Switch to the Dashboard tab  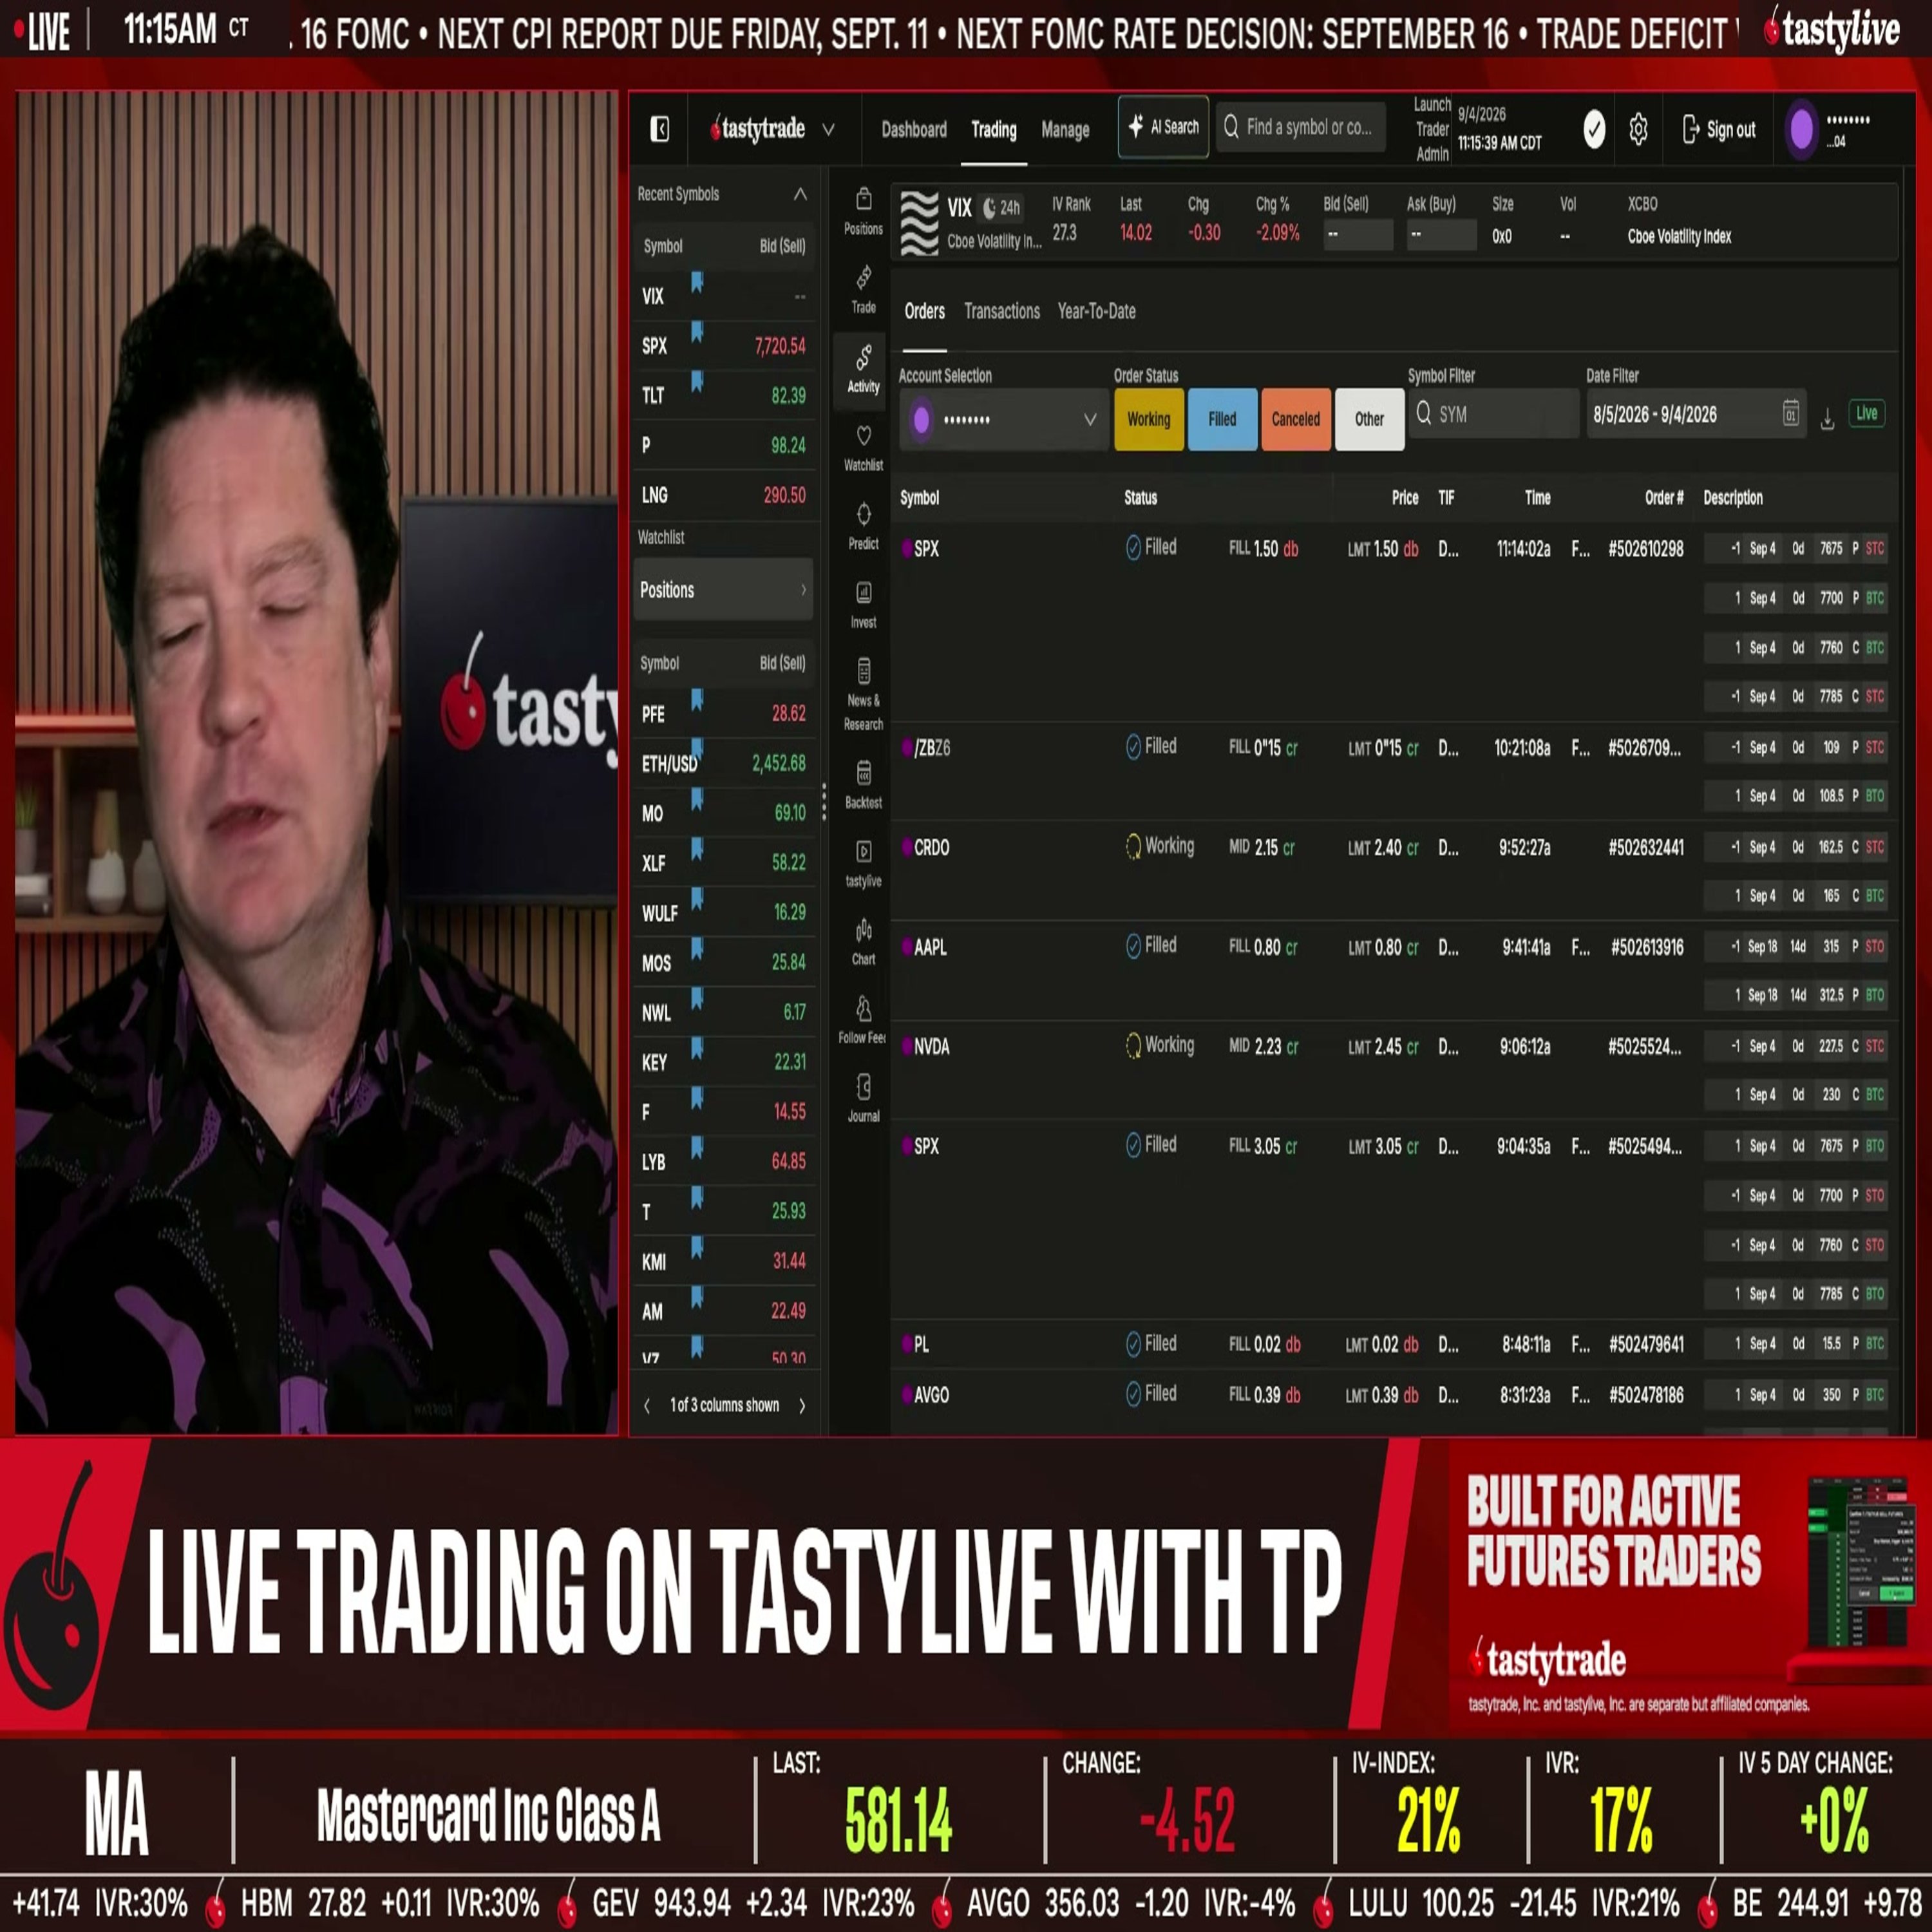click(x=913, y=129)
